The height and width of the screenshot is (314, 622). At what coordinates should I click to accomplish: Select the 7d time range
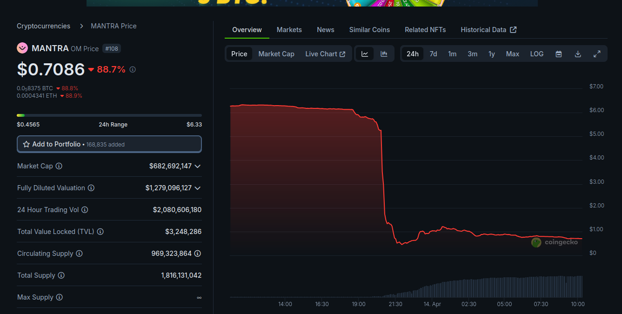click(433, 54)
